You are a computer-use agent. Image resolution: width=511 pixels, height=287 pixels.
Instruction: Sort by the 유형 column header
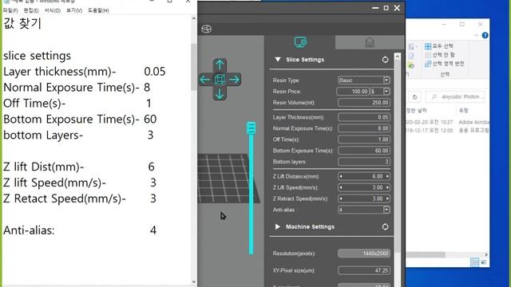(464, 111)
